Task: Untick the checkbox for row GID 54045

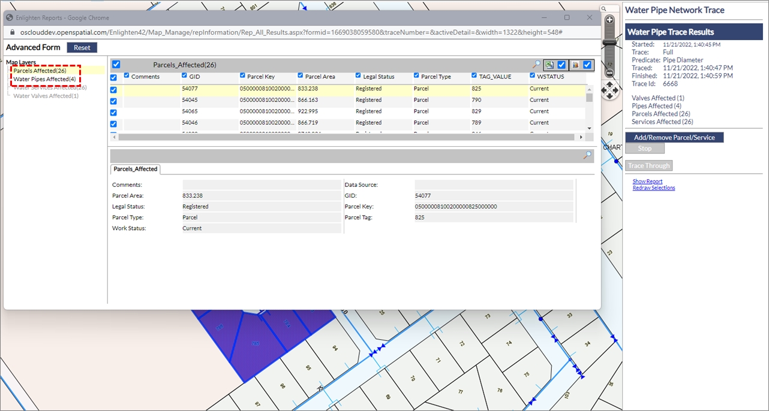Action: 113,101
